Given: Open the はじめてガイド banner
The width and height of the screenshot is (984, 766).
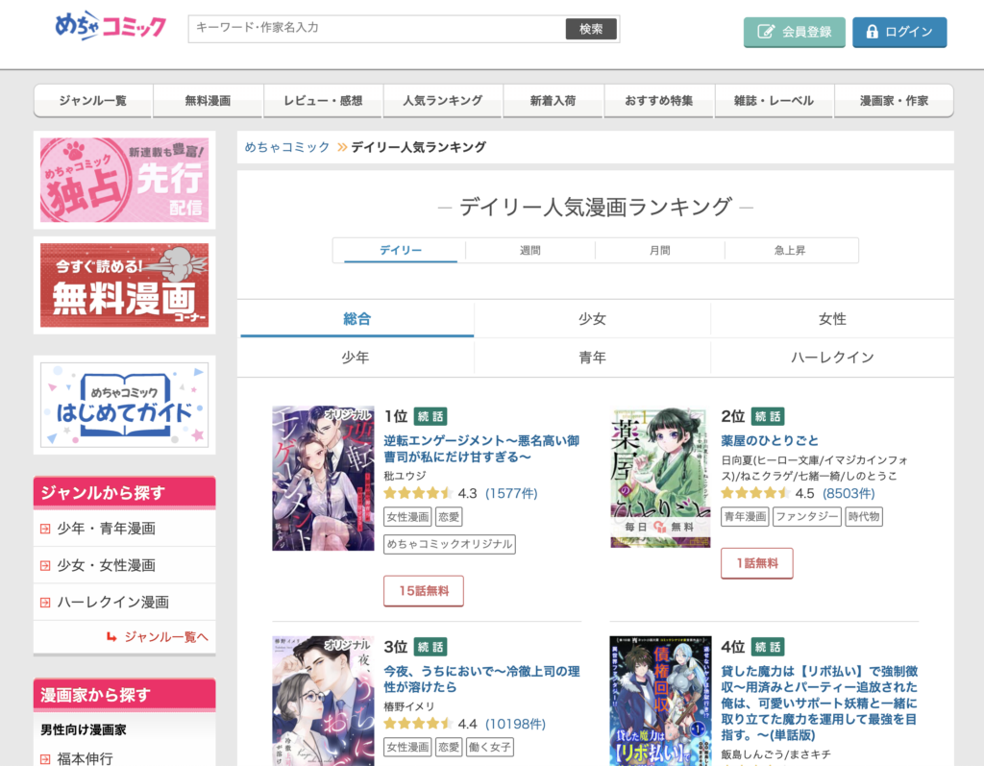Looking at the screenshot, I should click(x=124, y=405).
